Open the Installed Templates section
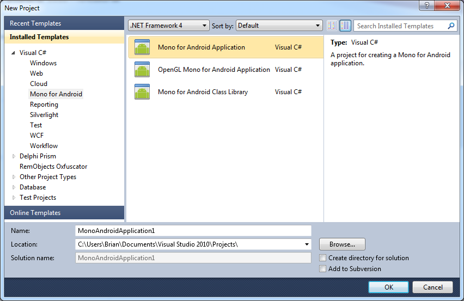 pos(64,37)
